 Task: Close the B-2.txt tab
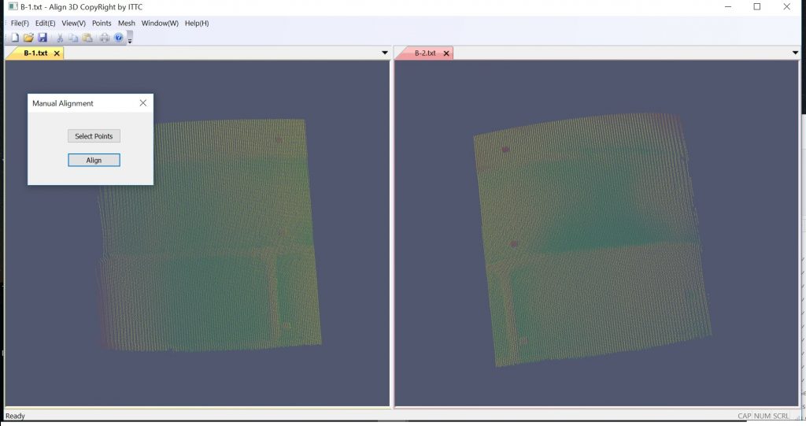446,53
